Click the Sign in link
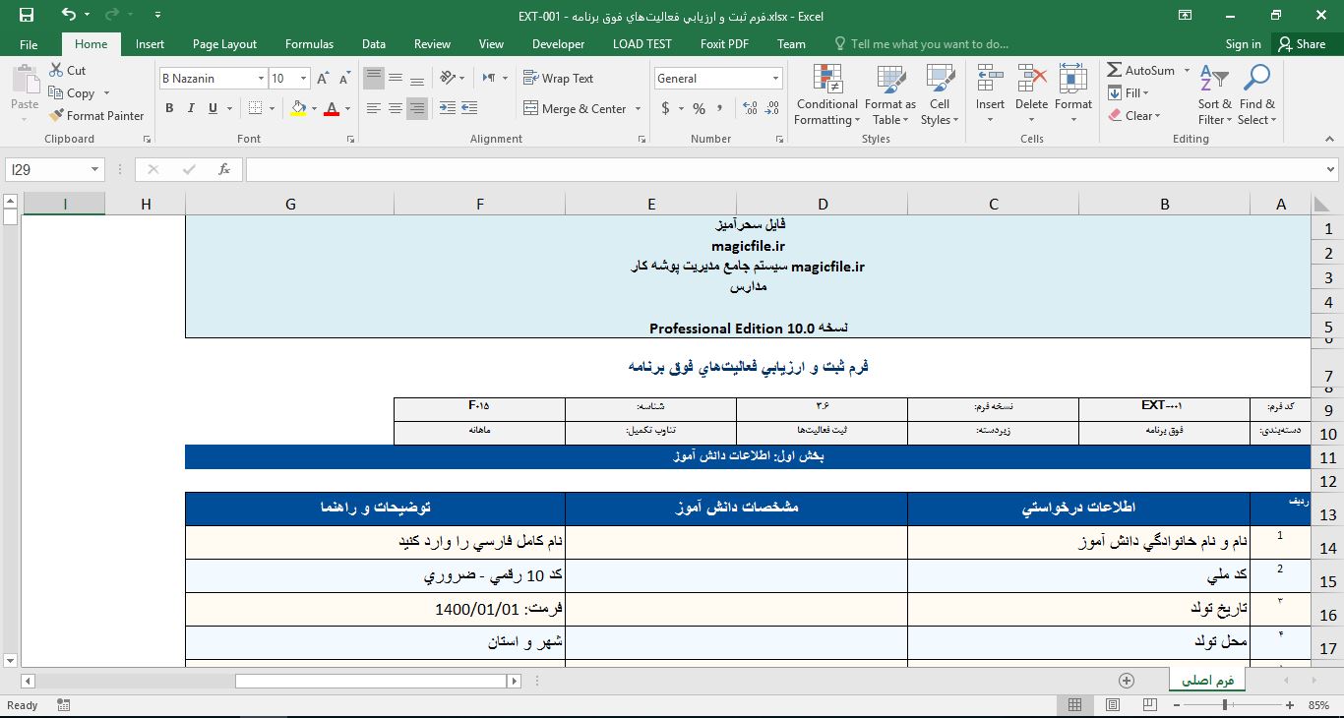1344x718 pixels. pyautogui.click(x=1243, y=44)
